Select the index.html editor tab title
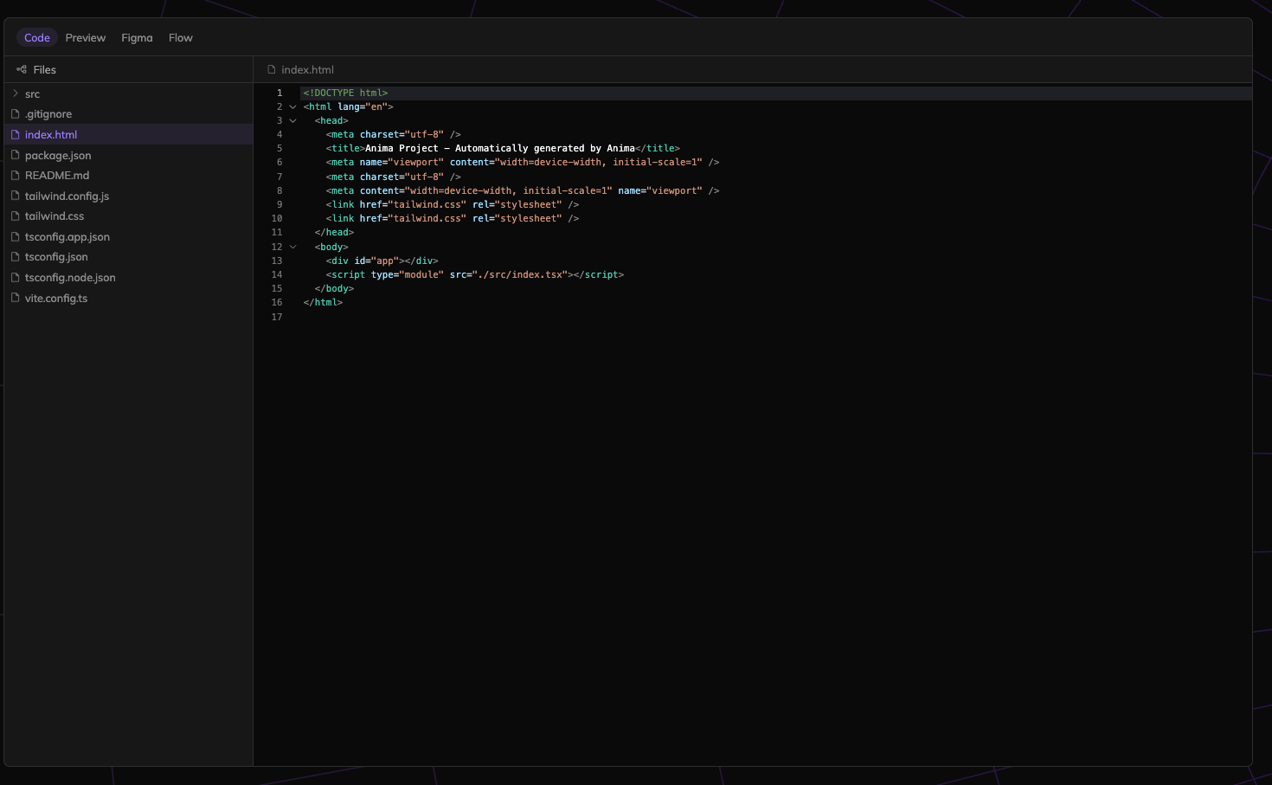 307,69
